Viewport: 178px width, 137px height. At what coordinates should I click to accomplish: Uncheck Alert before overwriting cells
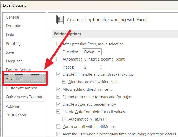tap(64, 82)
